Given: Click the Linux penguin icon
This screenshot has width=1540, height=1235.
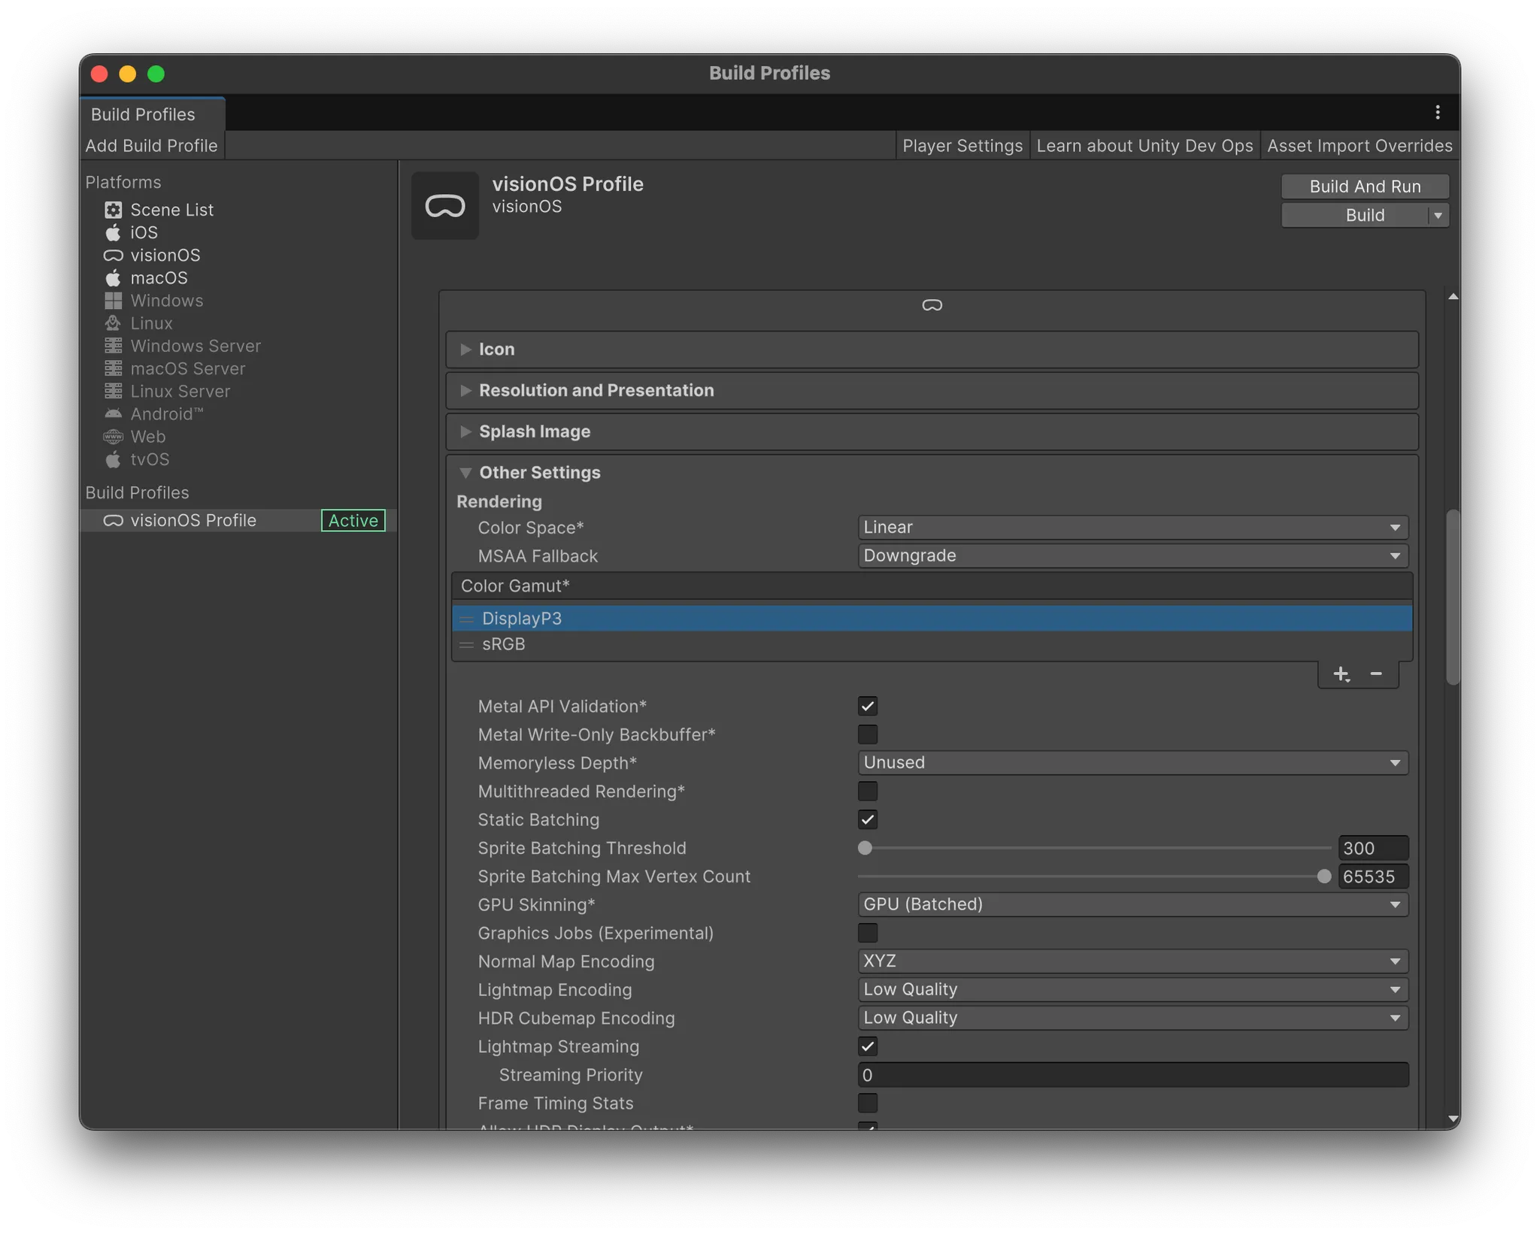Looking at the screenshot, I should click(113, 323).
